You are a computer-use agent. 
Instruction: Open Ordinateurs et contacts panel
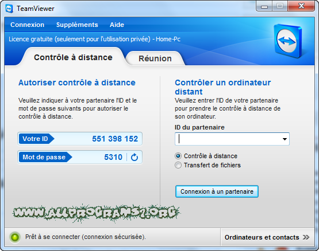[267, 237]
